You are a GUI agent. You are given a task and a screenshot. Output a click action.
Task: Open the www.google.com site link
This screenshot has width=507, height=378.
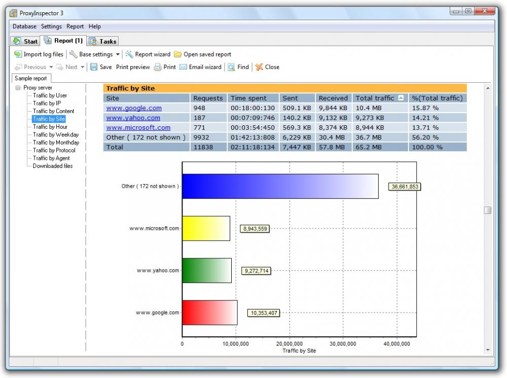coord(134,108)
